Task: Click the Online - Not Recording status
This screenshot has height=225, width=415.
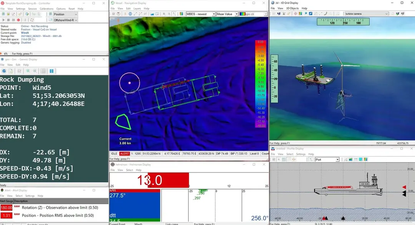Action: click(35, 26)
